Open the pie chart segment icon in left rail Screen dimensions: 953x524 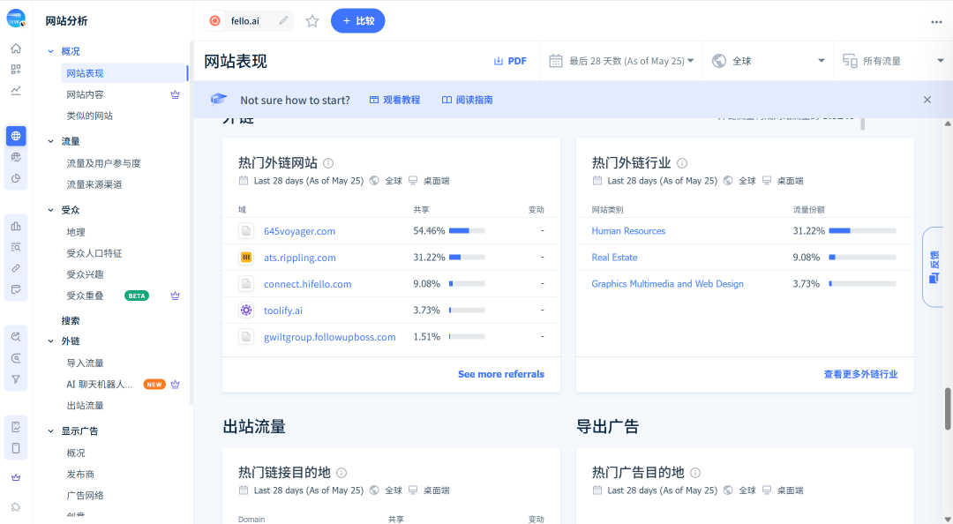[16, 179]
